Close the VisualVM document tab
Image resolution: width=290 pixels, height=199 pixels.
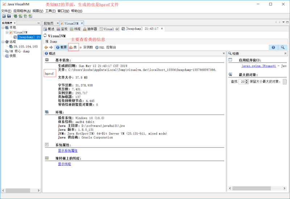click(82, 23)
